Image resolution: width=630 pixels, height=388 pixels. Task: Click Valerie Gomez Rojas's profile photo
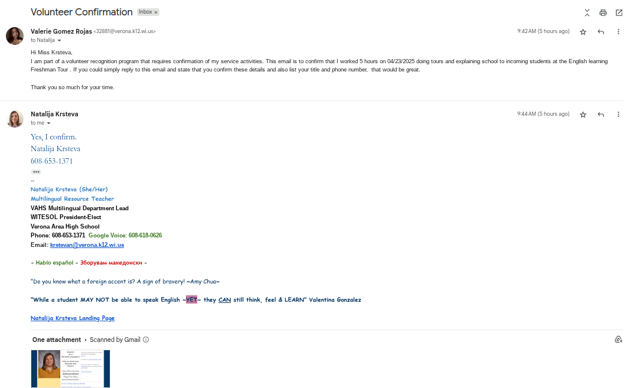click(x=15, y=36)
